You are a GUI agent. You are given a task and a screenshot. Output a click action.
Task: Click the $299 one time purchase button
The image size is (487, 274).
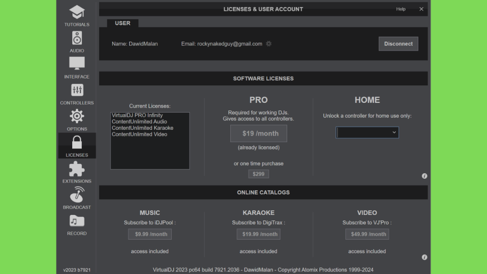pyautogui.click(x=258, y=174)
